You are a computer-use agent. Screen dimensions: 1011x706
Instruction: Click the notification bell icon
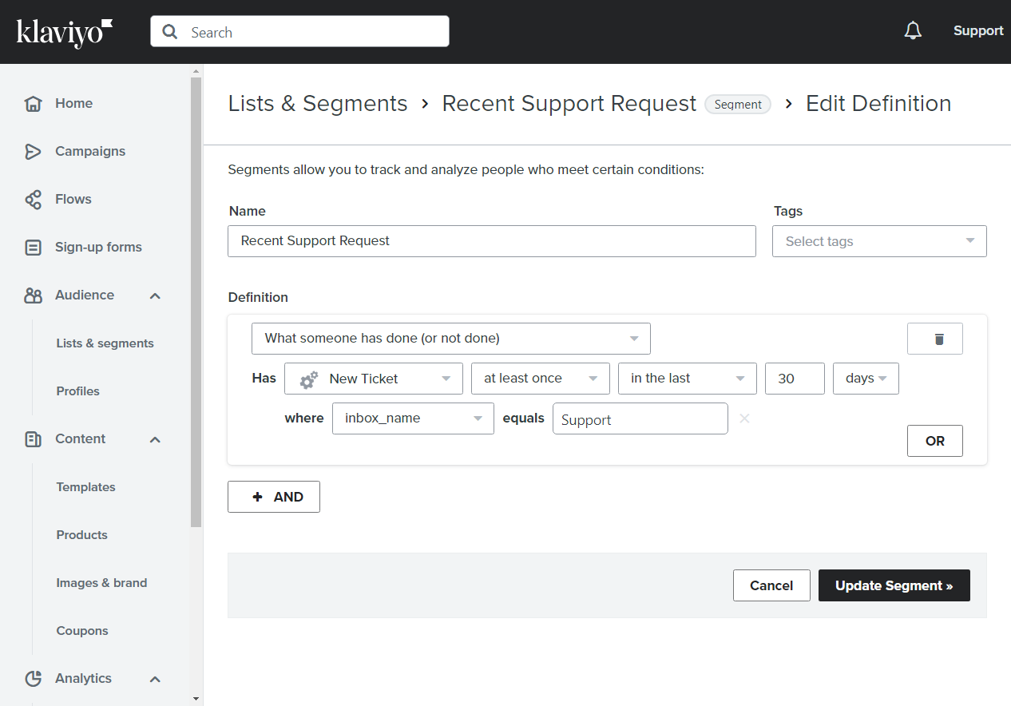(913, 31)
